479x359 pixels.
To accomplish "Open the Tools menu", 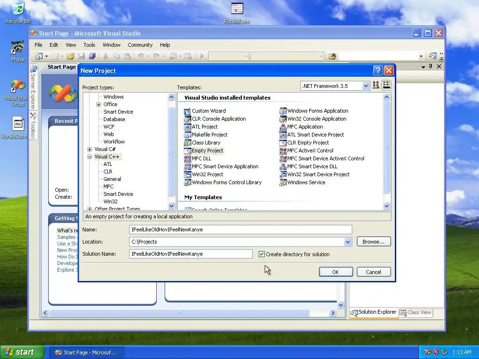I will click(x=89, y=45).
